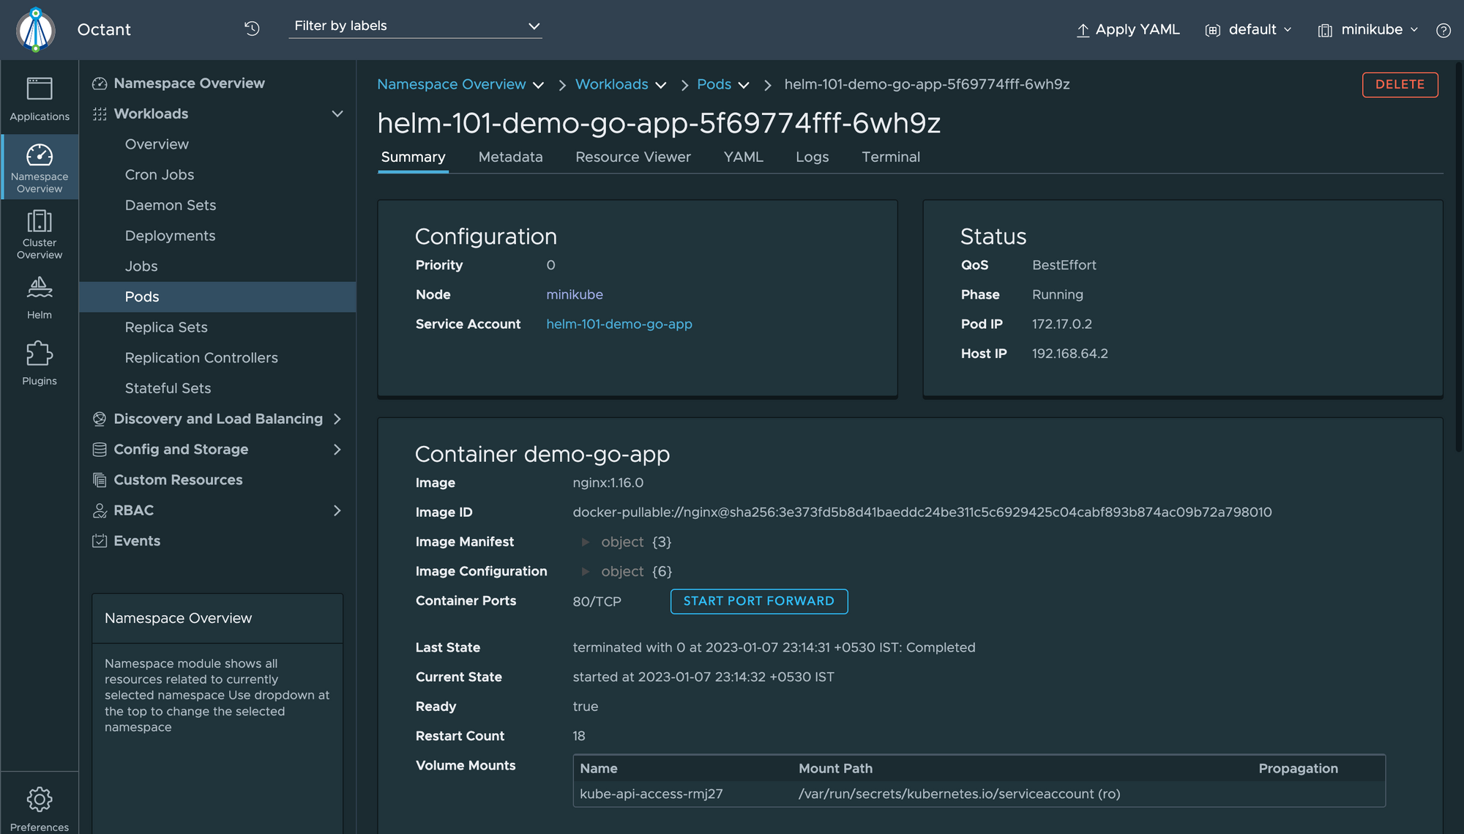Click the Mount Path column header

click(835, 768)
